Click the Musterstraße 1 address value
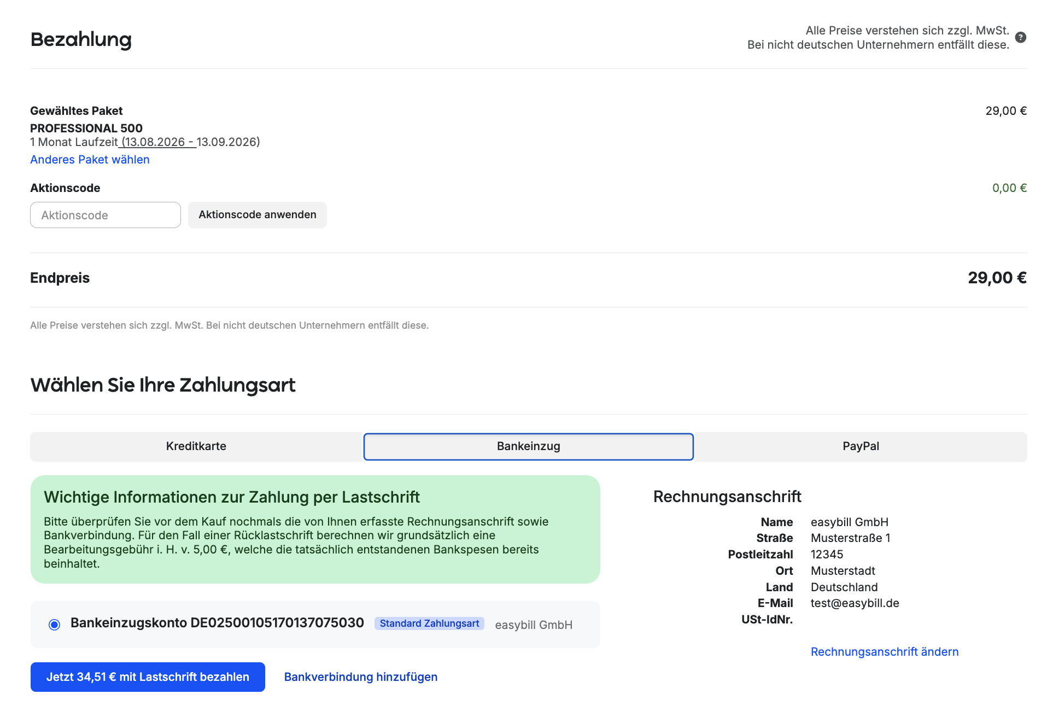 (851, 538)
